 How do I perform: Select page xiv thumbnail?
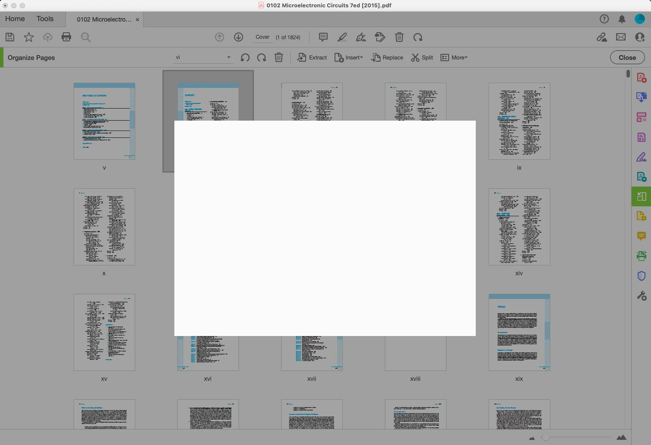(x=519, y=227)
